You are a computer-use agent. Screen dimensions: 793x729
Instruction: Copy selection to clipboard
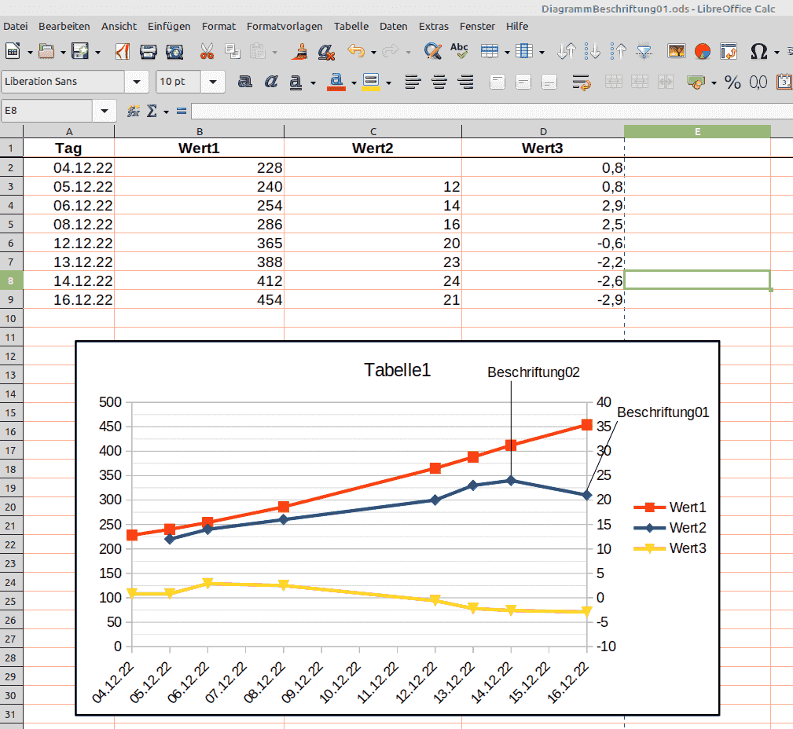point(232,51)
